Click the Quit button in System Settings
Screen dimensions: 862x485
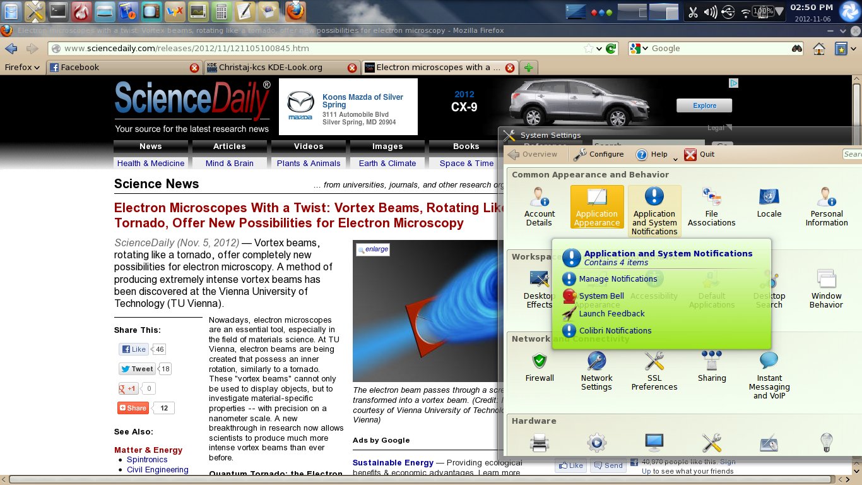[x=699, y=154]
